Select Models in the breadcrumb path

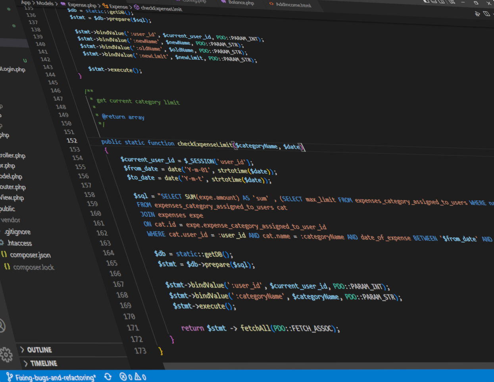tap(45, 3)
